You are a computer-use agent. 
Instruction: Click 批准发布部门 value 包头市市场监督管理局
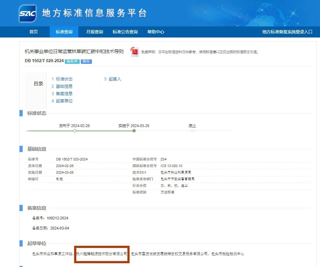tap(178, 179)
